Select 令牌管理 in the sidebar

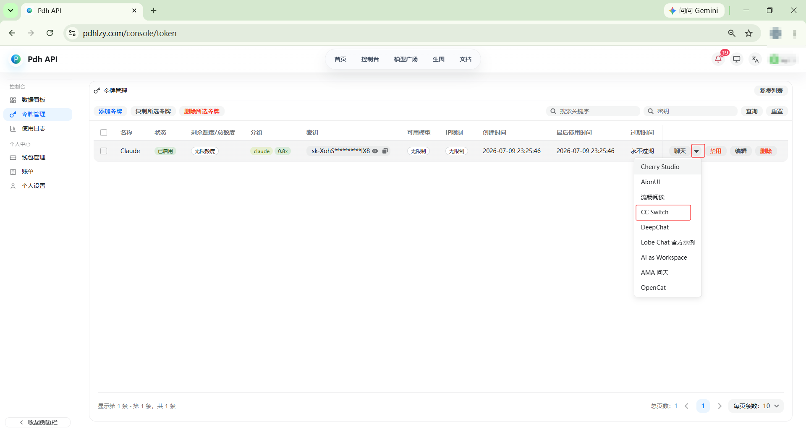(38, 114)
